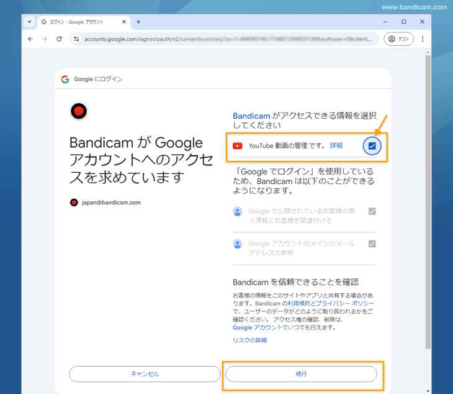Click the japan@bandicam.com account chip

point(105,203)
